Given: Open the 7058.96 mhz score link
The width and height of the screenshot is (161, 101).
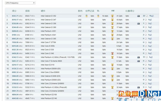Looking at the screenshot, I should (x=17, y=42).
